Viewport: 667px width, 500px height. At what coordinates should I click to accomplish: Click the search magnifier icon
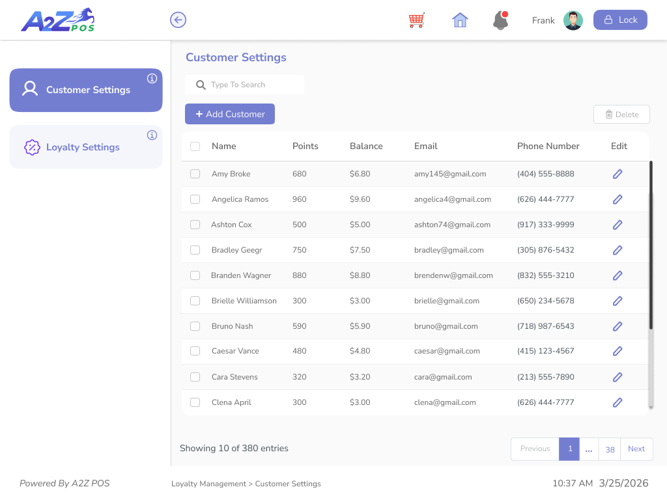[200, 85]
